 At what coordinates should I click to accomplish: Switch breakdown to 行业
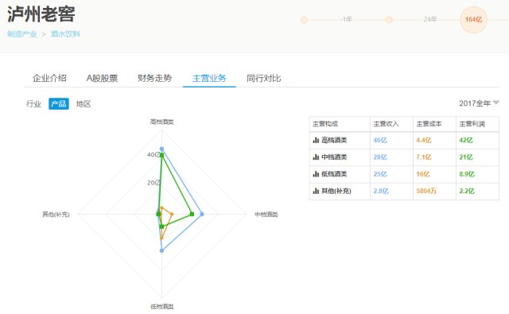[x=33, y=104]
